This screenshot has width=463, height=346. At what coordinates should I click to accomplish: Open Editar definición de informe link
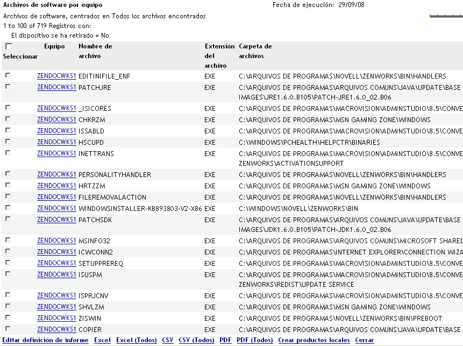(46, 340)
